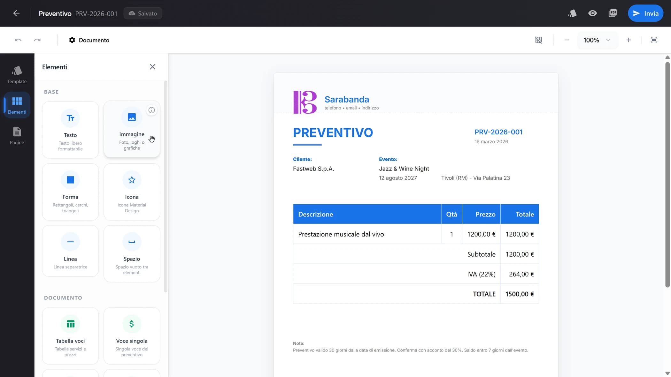Viewport: 671px width, 377px height.
Task: Export the preventivo as PDF
Action: (613, 13)
